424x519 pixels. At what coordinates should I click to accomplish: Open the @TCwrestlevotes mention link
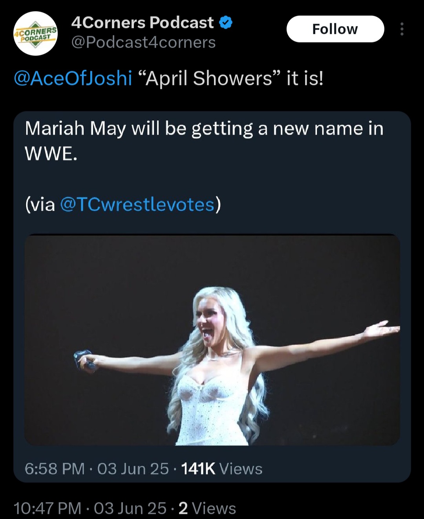pos(137,204)
